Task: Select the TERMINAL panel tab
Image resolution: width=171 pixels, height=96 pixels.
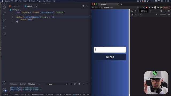Action: pyautogui.click(x=32, y=84)
